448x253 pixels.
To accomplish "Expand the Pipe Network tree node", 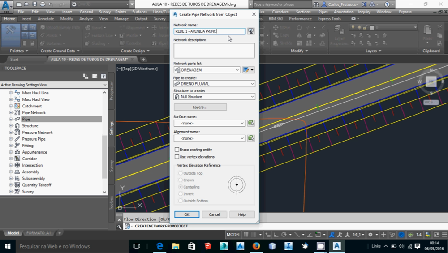I will click(11, 112).
